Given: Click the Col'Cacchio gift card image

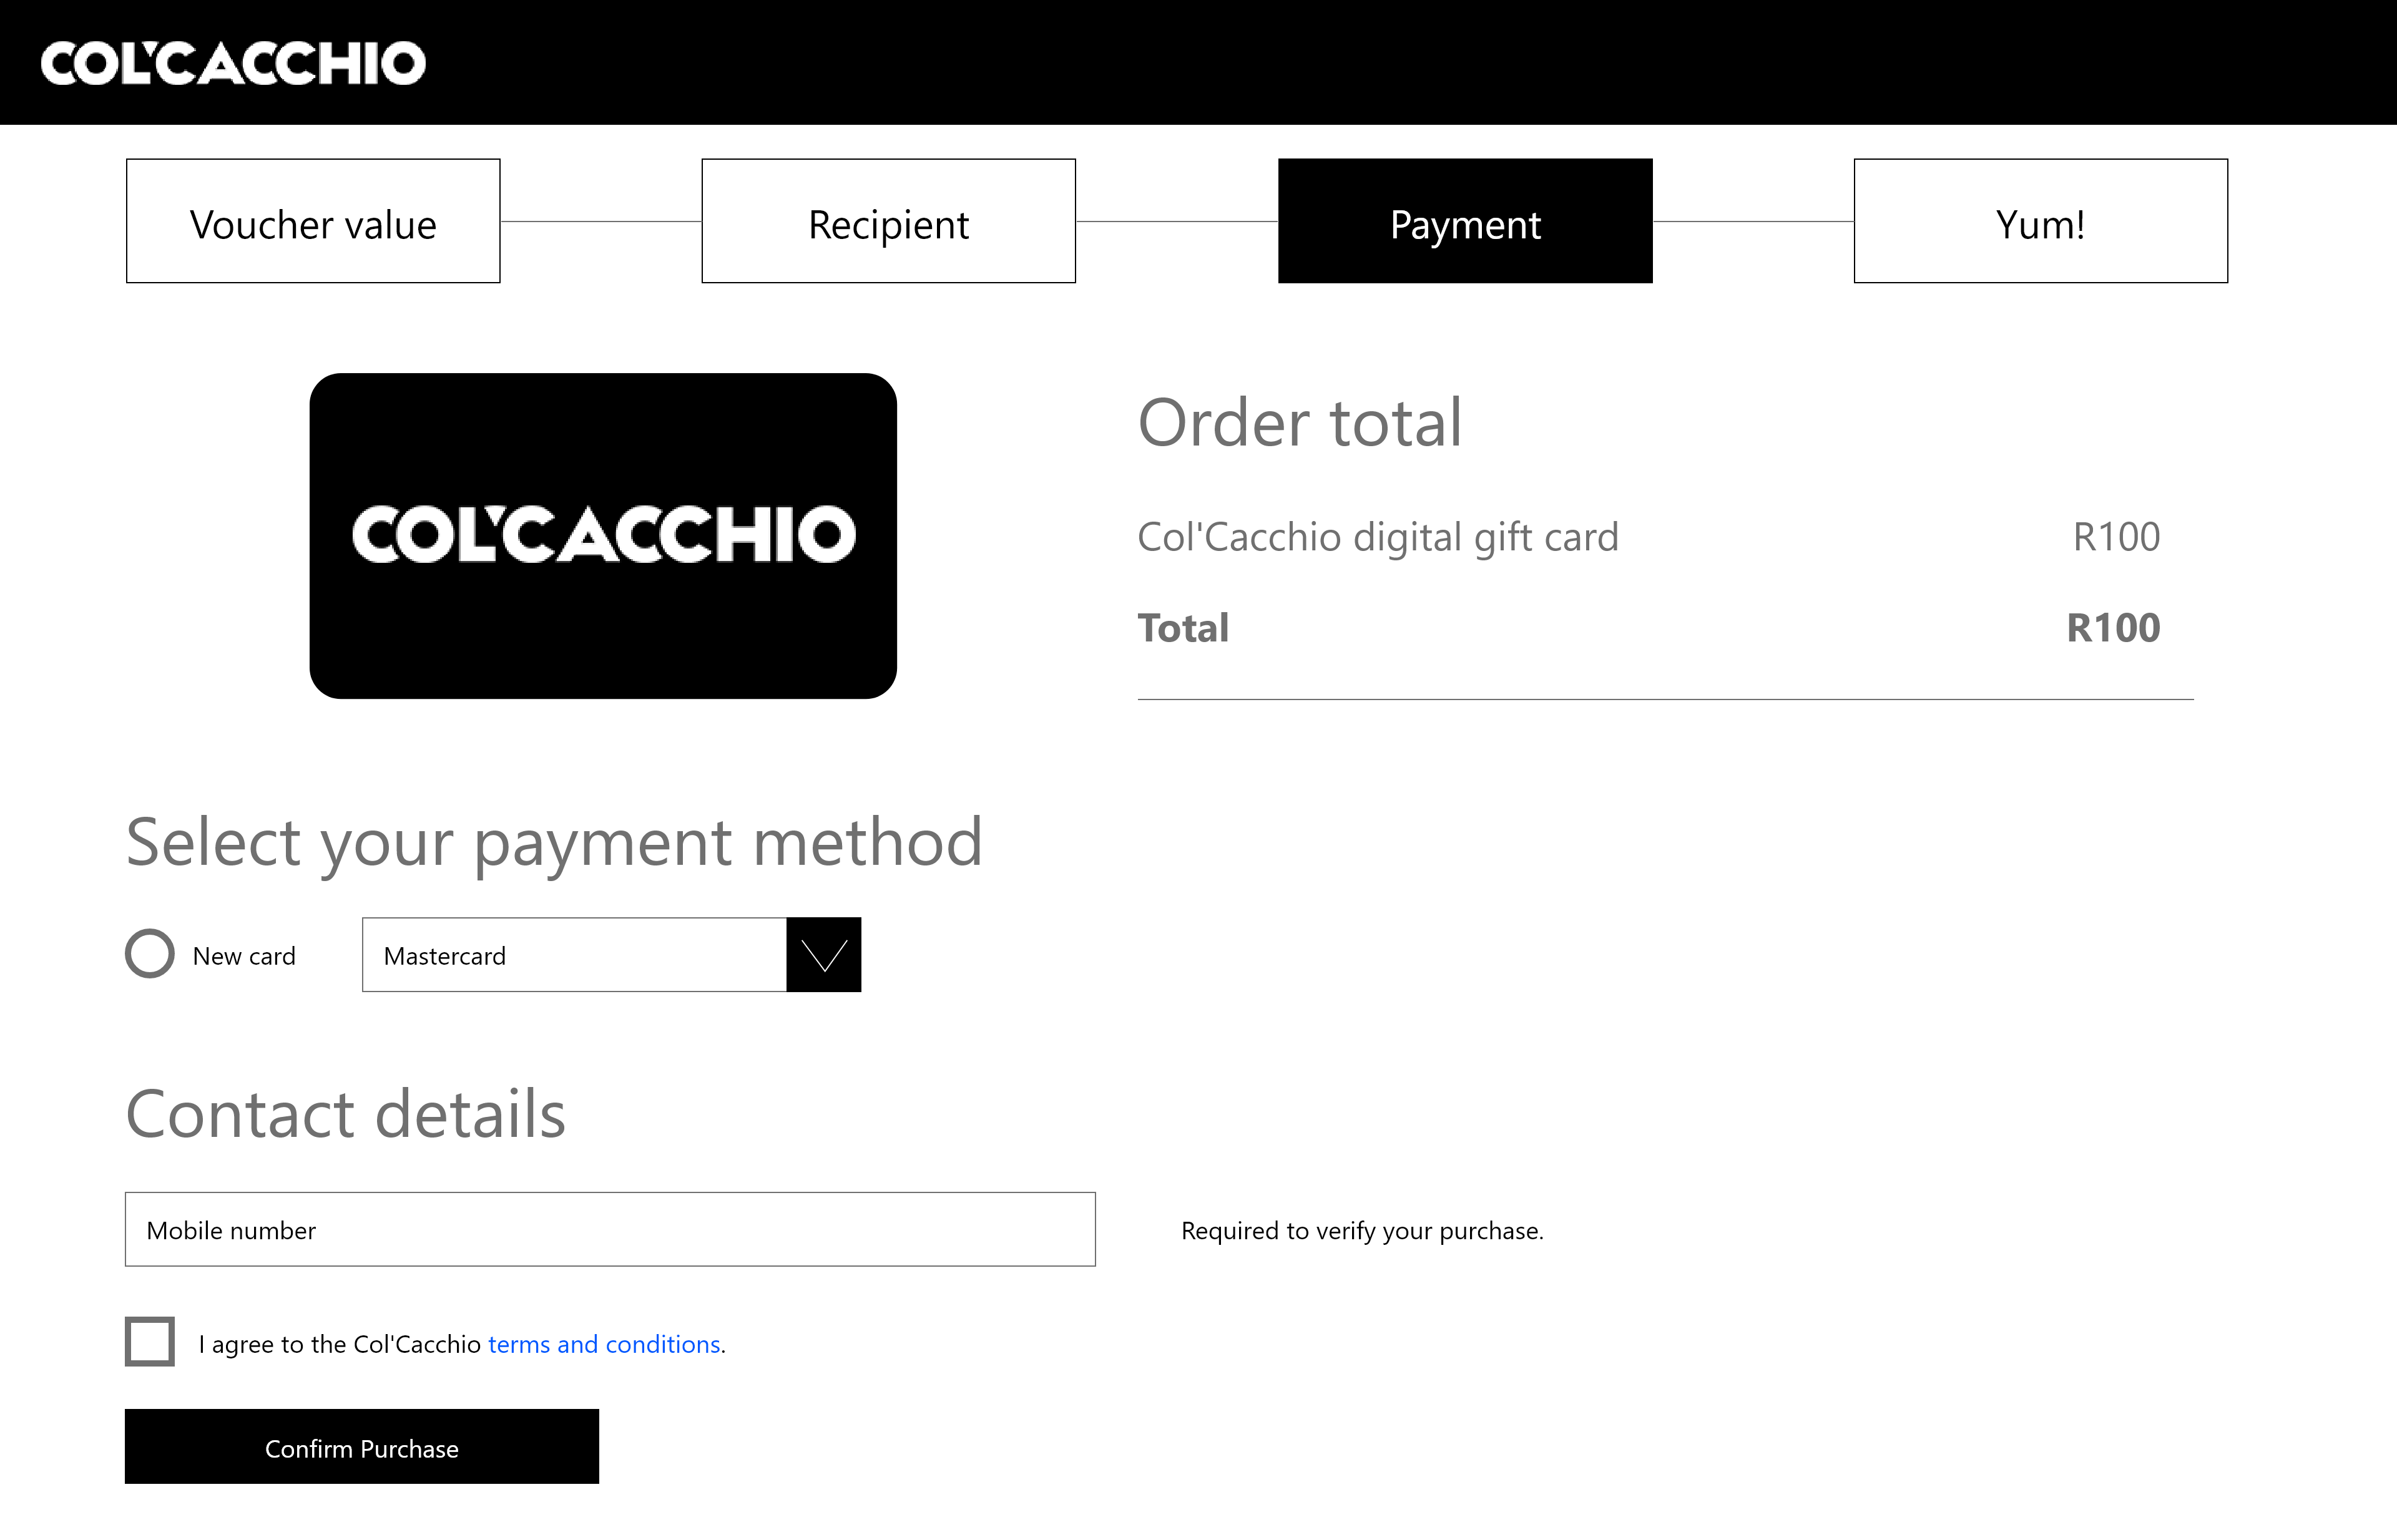Looking at the screenshot, I should [x=602, y=535].
